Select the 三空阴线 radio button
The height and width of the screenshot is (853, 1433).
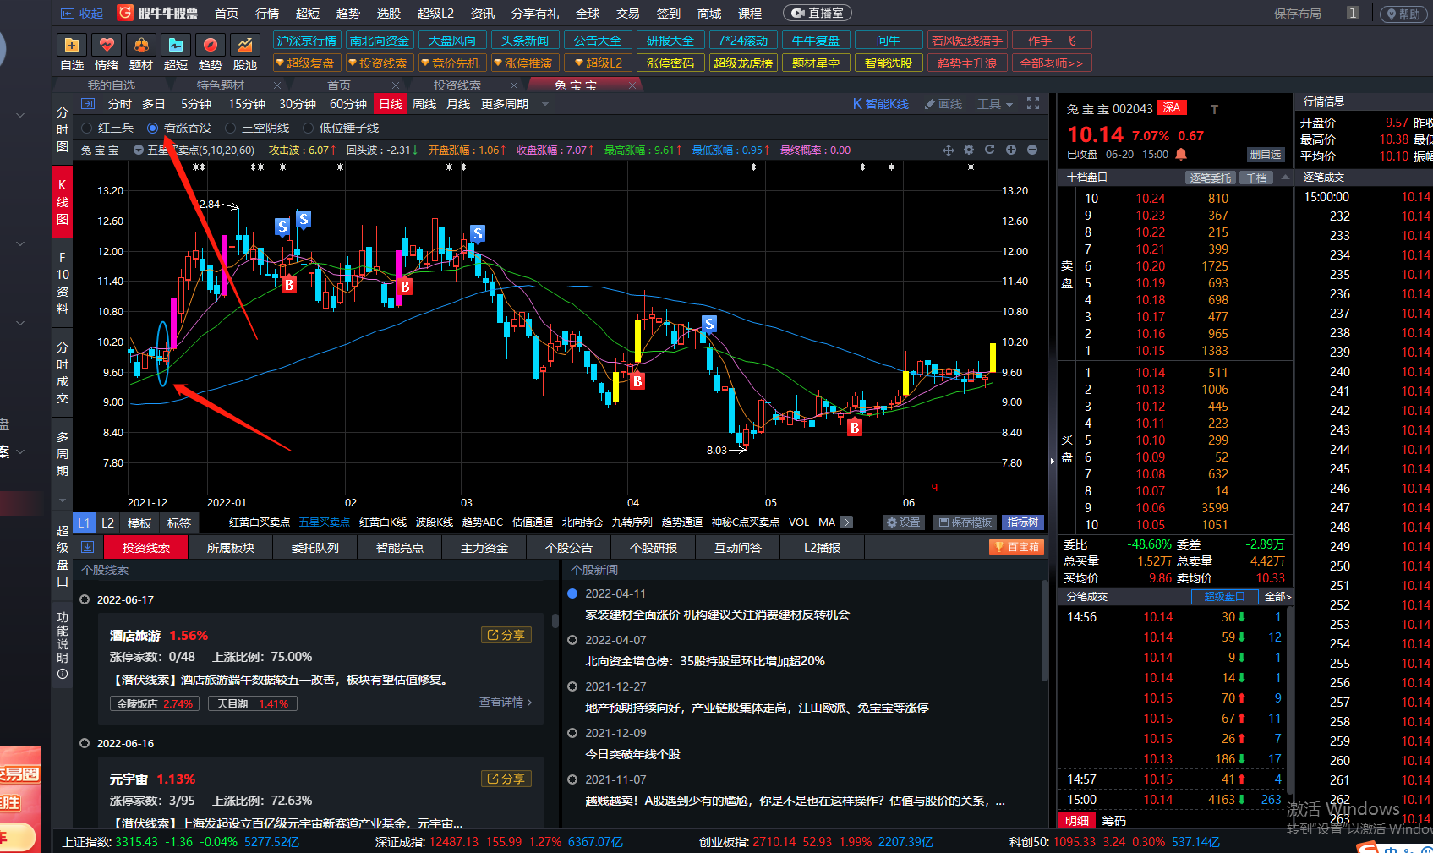pos(230,128)
